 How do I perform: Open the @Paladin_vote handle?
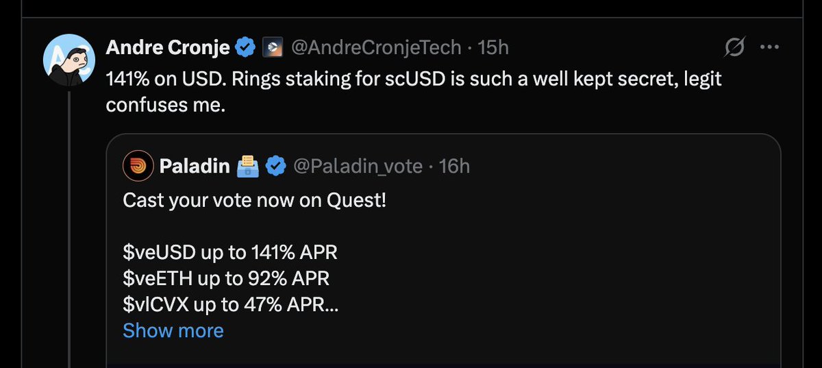tap(357, 166)
